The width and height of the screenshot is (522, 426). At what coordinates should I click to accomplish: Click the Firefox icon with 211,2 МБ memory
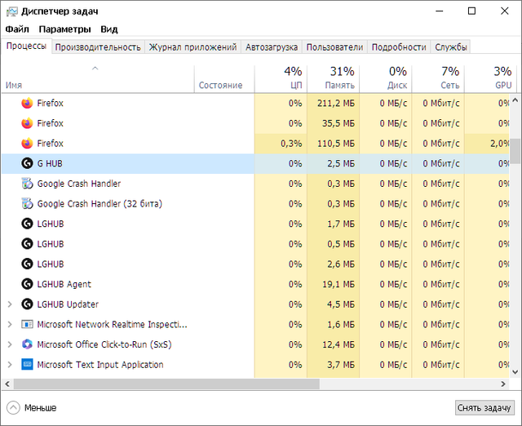pos(27,104)
